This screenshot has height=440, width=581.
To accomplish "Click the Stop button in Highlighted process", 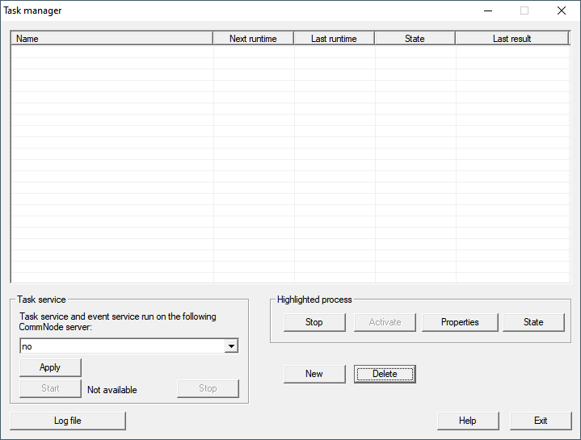I will tap(314, 322).
